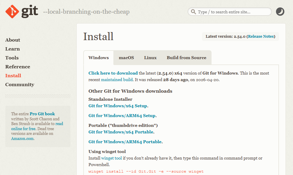Open the maintained build link
The image size is (293, 175).
[117, 80]
